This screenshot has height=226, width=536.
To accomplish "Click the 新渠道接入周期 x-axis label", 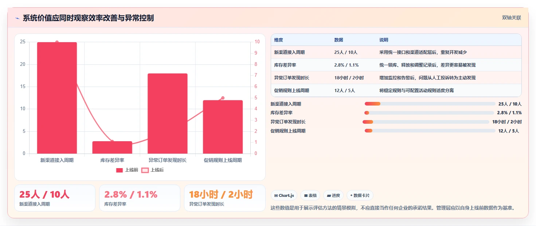I will (x=57, y=160).
